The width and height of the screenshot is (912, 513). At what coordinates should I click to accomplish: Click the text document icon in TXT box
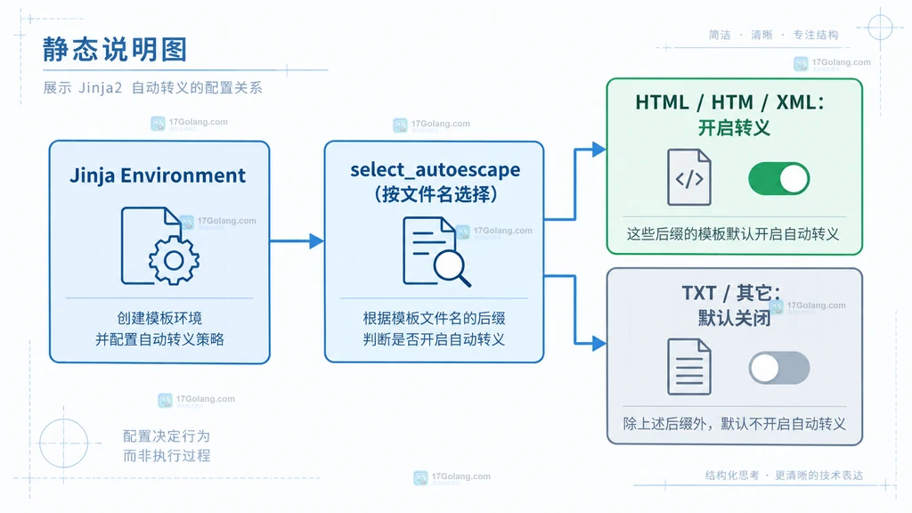coord(689,367)
